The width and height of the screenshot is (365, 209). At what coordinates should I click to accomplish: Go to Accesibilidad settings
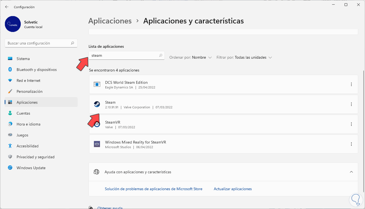click(41, 146)
